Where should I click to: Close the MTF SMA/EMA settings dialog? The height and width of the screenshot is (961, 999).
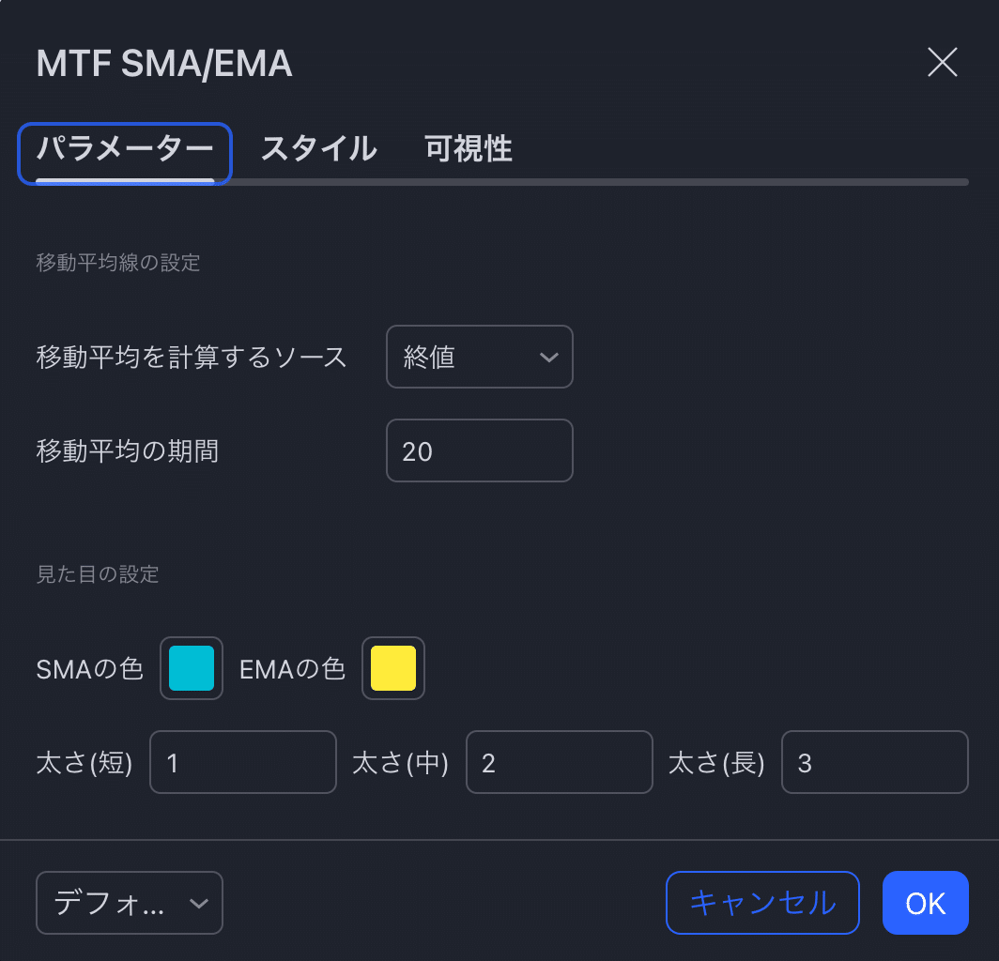pos(942,63)
